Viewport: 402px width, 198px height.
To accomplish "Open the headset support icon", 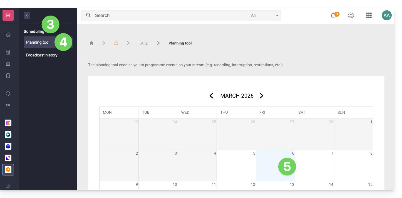I will pyautogui.click(x=8, y=93).
